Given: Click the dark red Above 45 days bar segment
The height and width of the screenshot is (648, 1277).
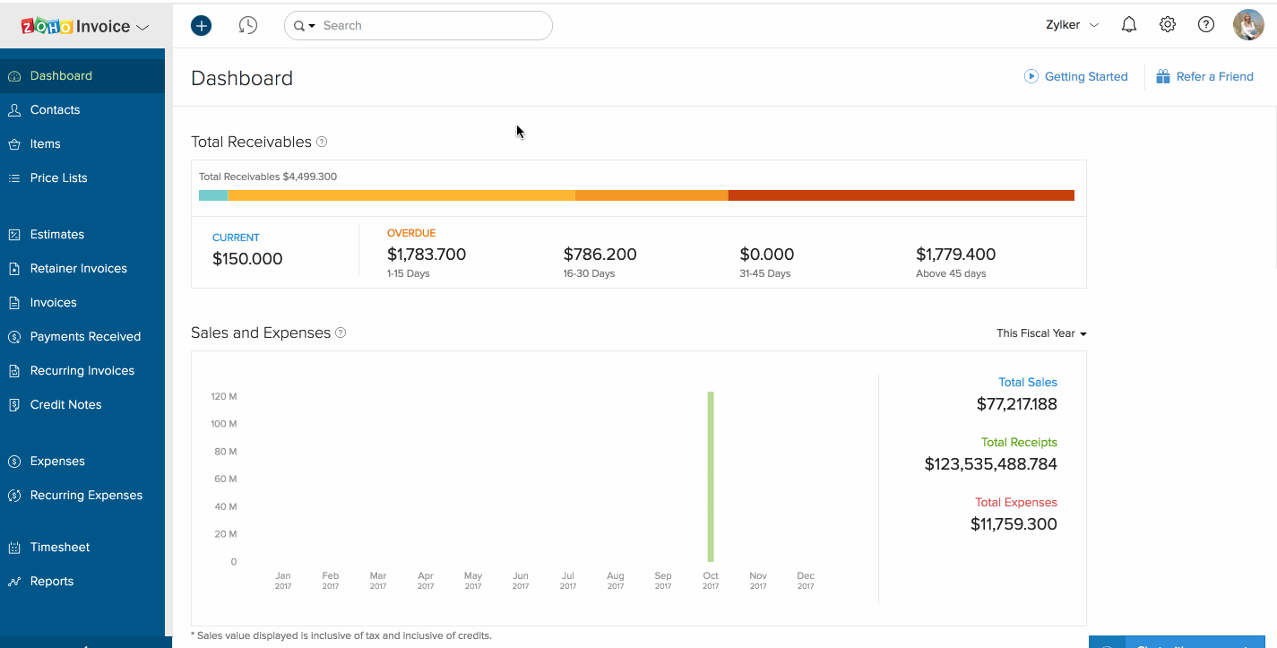Looking at the screenshot, I should click(x=901, y=195).
